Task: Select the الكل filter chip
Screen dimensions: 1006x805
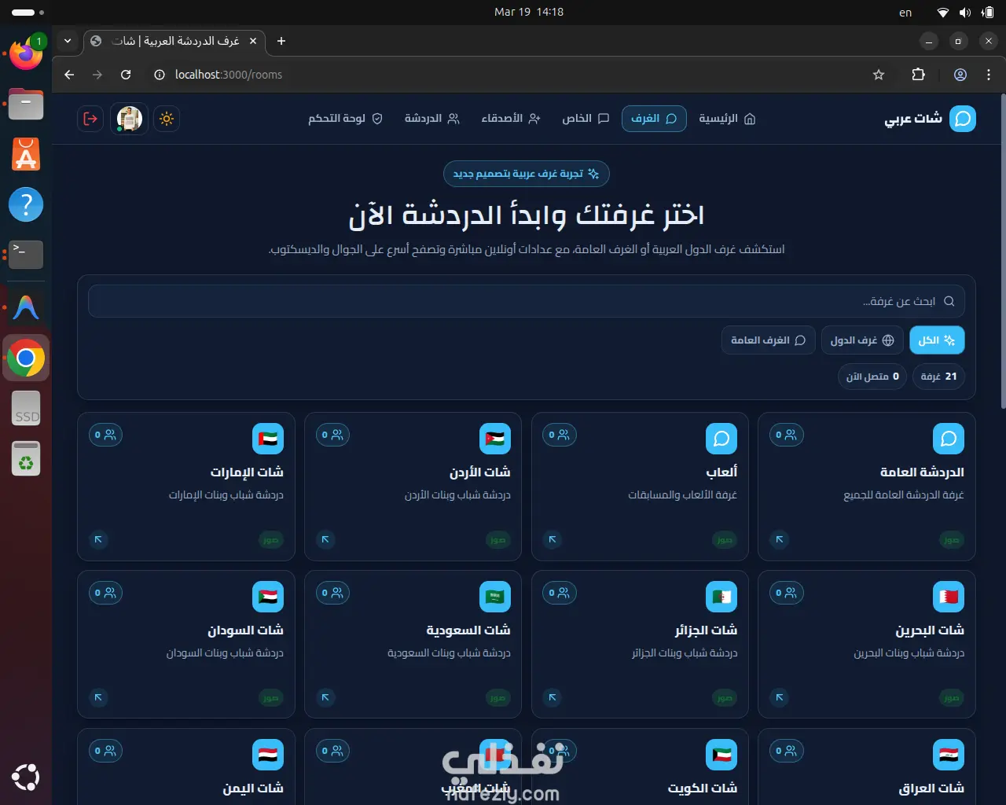Action: [937, 340]
